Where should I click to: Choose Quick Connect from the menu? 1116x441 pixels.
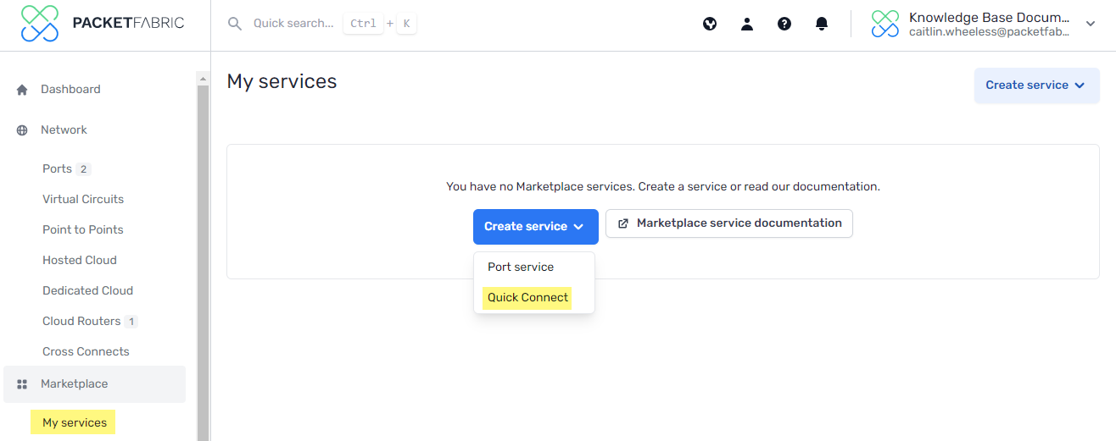point(527,298)
